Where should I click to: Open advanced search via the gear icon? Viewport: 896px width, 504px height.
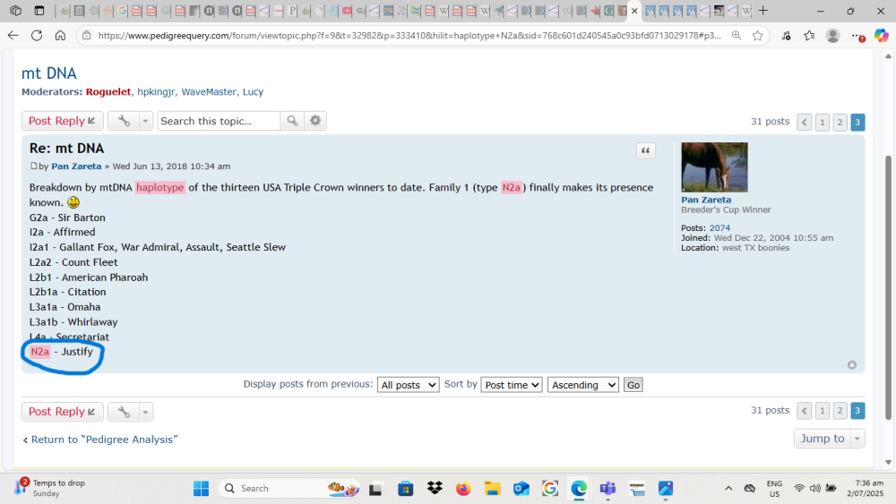315,121
